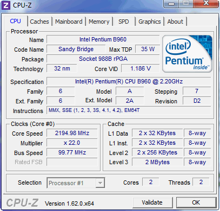This screenshot has height=211, width=220.
Task: Click the Level 2 8-way associativity value
Action: pos(197,152)
